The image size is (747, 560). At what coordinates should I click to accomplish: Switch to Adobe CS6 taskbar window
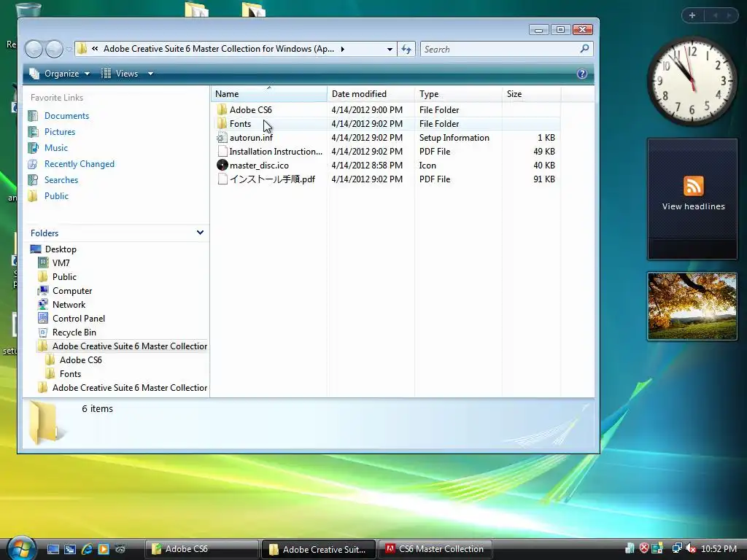[201, 549]
